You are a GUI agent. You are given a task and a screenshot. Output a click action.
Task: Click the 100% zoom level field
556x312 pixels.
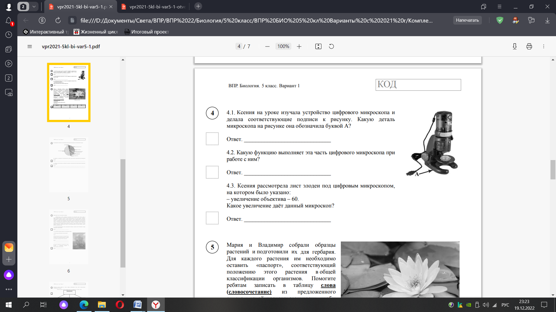[x=283, y=47]
